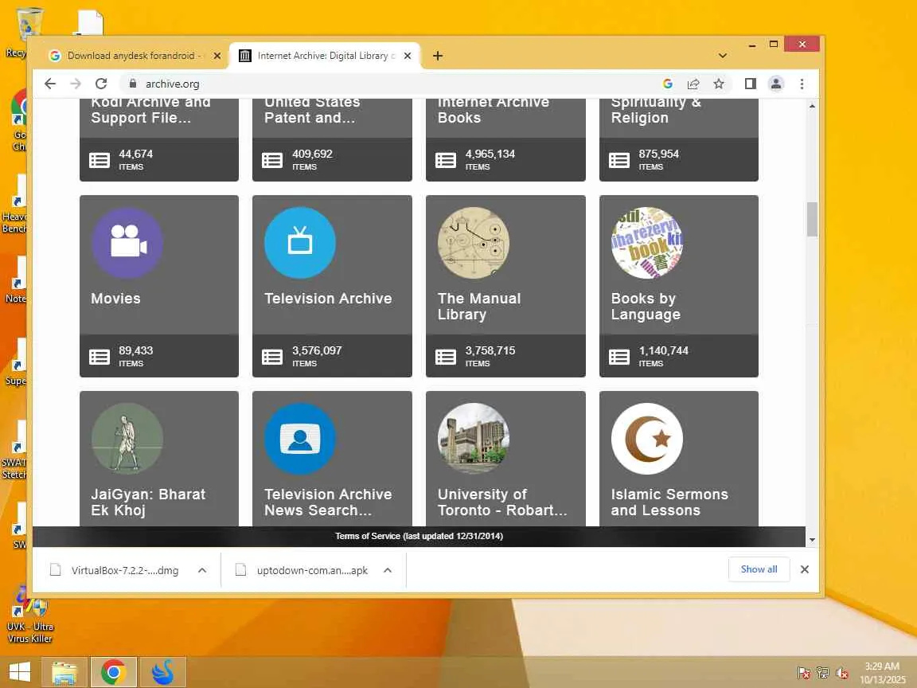Click list icon beside 44,674 items
This screenshot has width=917, height=688.
click(x=100, y=160)
